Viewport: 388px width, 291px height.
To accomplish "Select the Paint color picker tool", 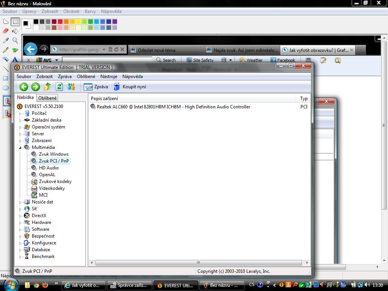I will [x=5, y=40].
